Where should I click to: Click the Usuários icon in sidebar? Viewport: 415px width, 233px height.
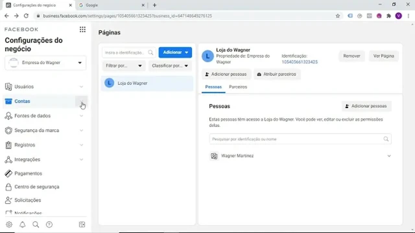click(x=8, y=87)
